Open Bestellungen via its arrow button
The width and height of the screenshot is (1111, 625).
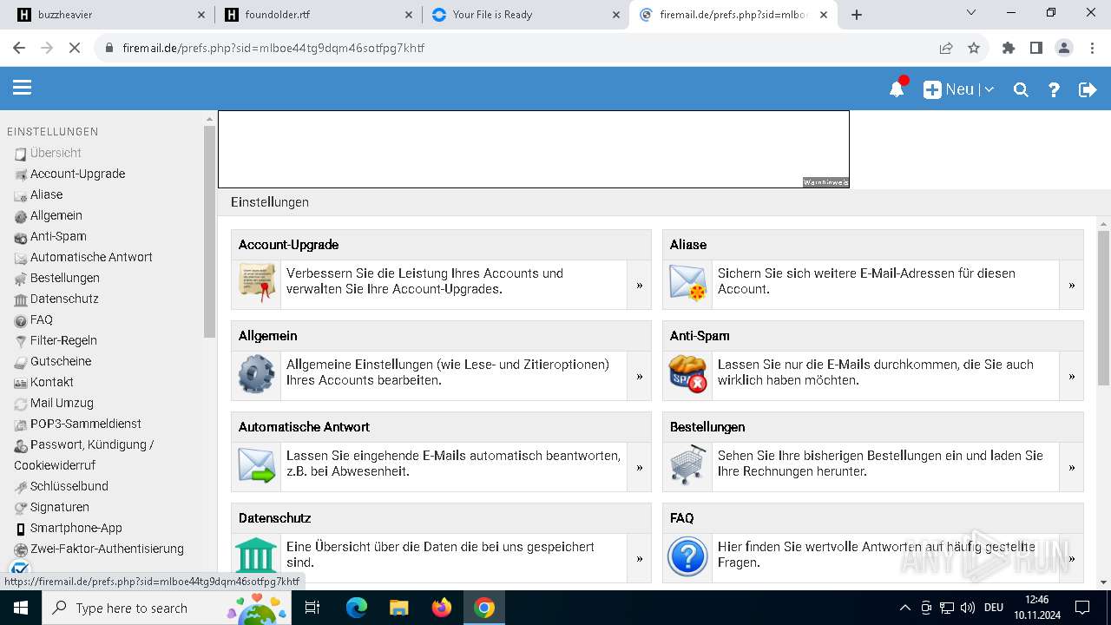1071,467
